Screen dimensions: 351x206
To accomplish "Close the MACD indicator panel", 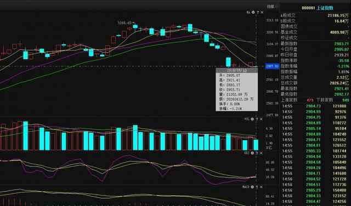I will (261, 187).
